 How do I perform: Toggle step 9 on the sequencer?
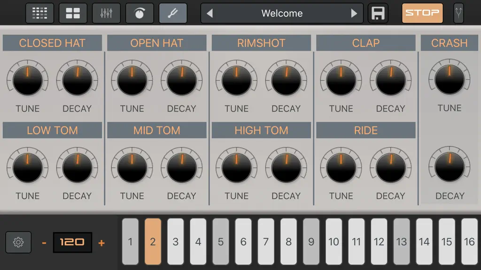311,241
